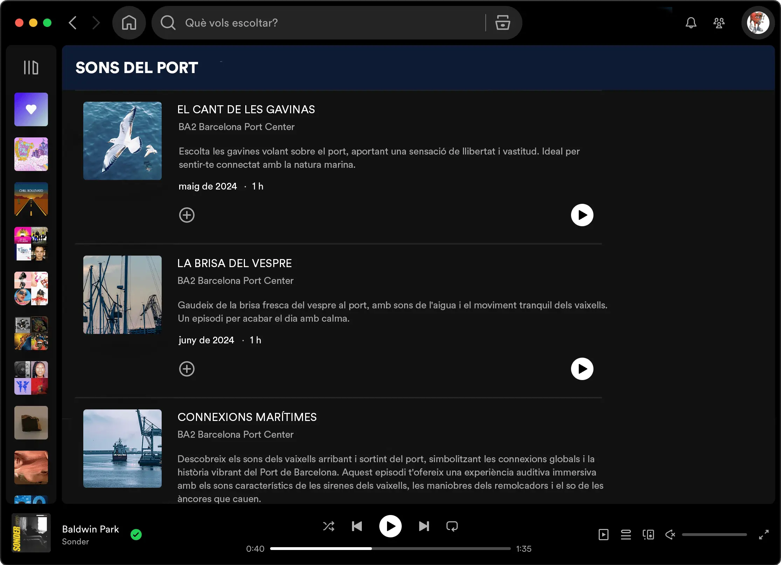Viewport: 781px width, 565px height.
Task: Open the friend activity panel
Action: [x=719, y=22]
